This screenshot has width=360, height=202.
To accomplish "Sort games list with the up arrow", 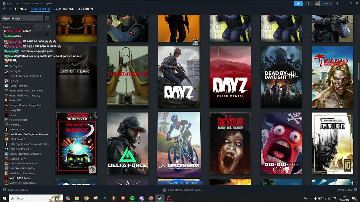I will coord(38,27).
